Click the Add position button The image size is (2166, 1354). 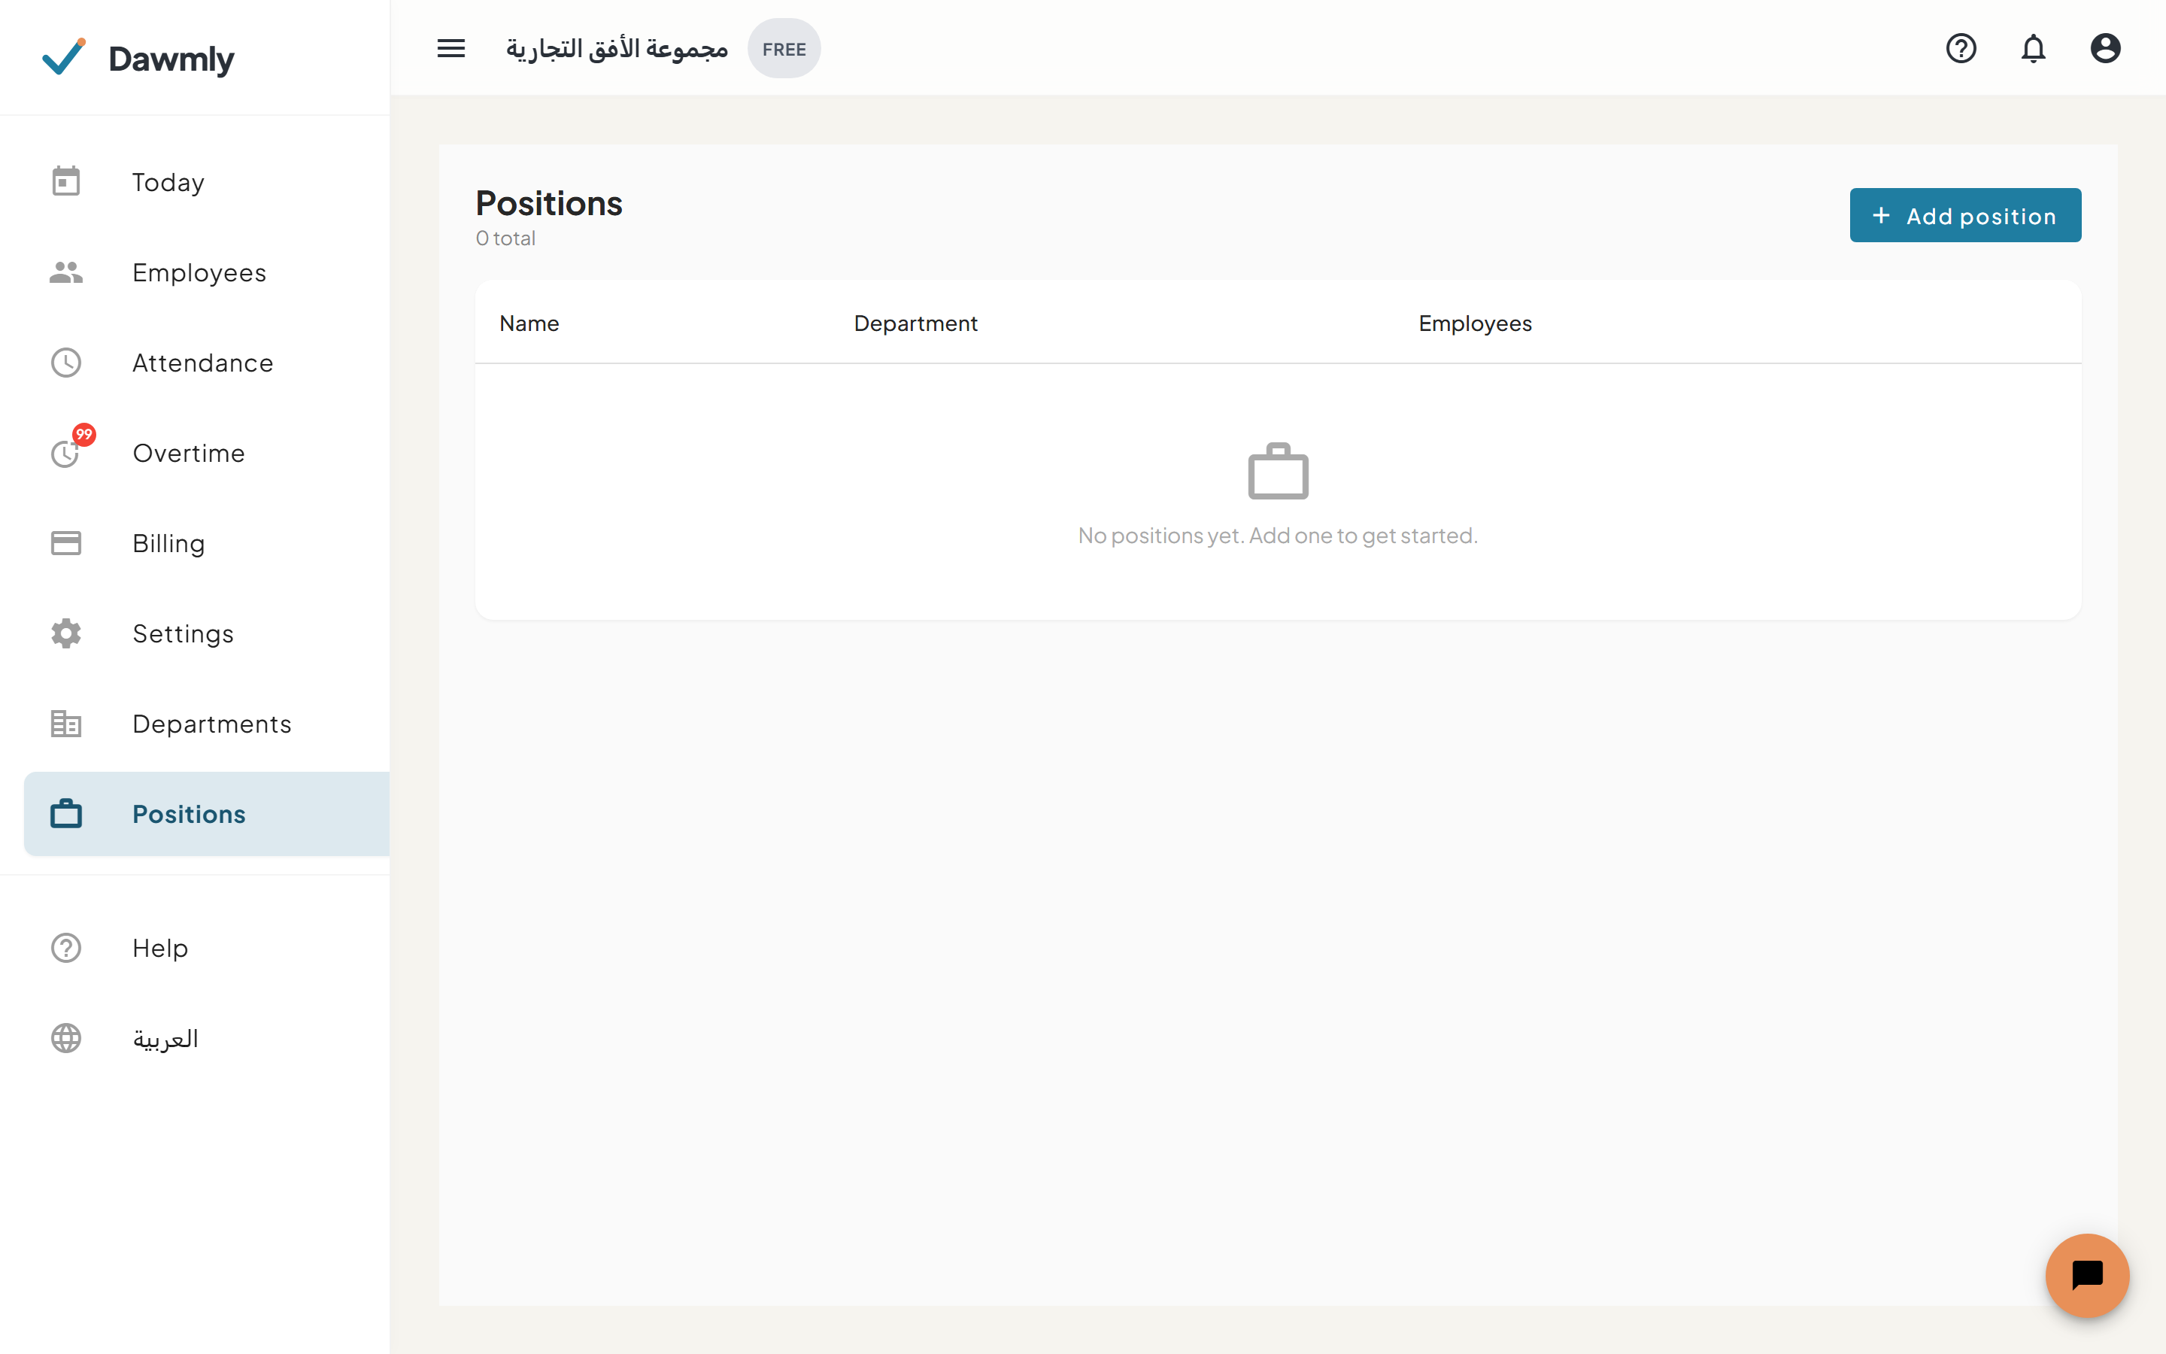coord(1964,215)
